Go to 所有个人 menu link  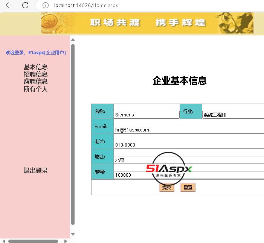pyautogui.click(x=36, y=89)
